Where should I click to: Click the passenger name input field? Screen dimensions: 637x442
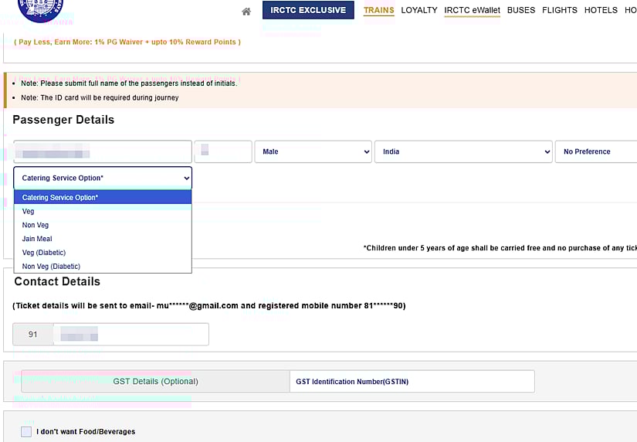pos(102,151)
